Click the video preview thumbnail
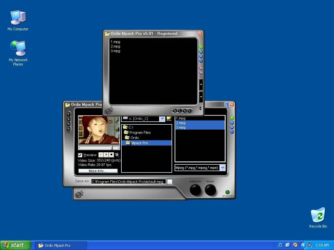334x250 pixels. click(x=99, y=130)
